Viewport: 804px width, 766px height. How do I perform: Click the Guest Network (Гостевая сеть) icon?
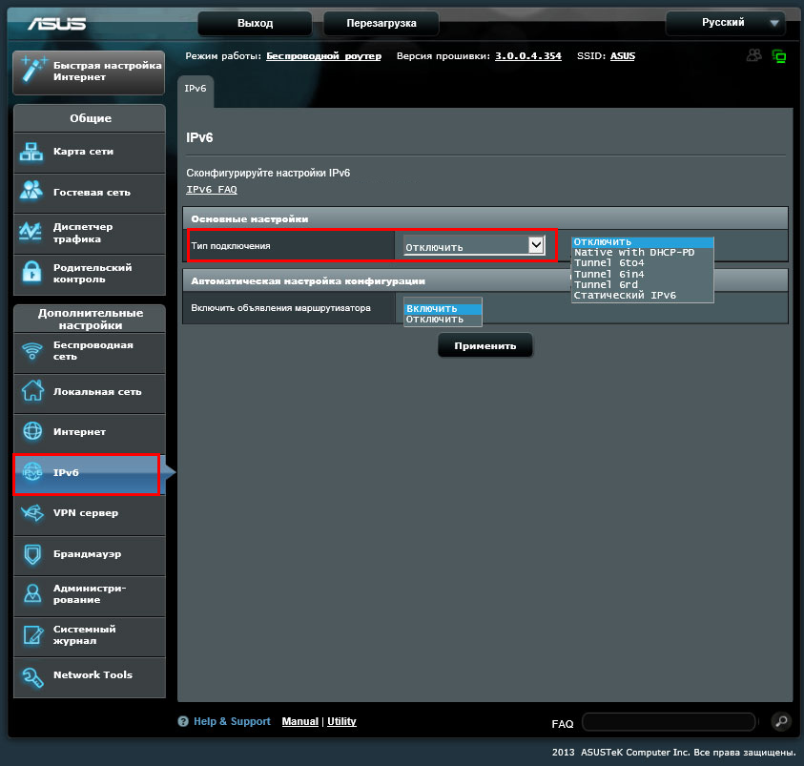[x=32, y=192]
